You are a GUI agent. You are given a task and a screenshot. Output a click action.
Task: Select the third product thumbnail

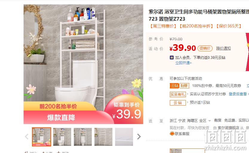(x=83, y=137)
